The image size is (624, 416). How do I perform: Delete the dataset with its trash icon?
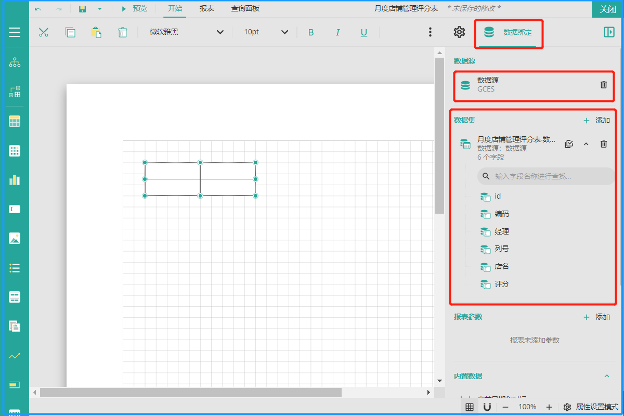coord(603,144)
